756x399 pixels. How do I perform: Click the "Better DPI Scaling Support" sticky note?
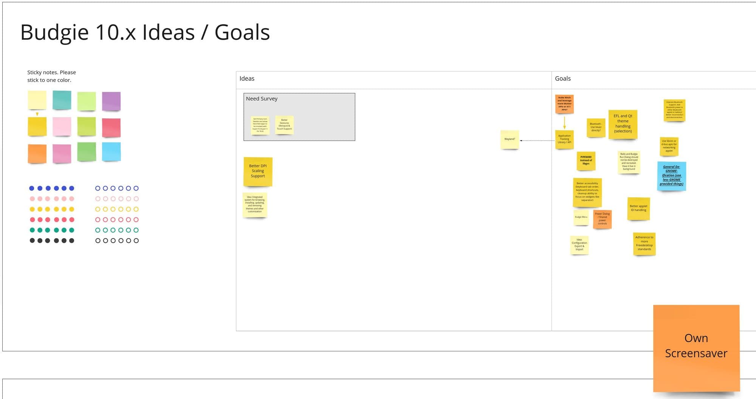[258, 172]
